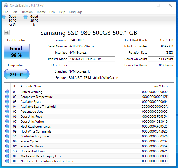Click status orb for Power Cycles row
Viewport: 178px width, 168px height.
[7, 141]
